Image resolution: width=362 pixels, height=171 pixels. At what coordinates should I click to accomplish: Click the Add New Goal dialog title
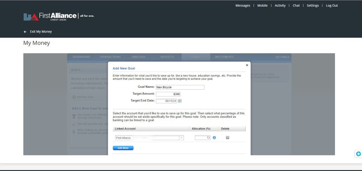click(124, 69)
